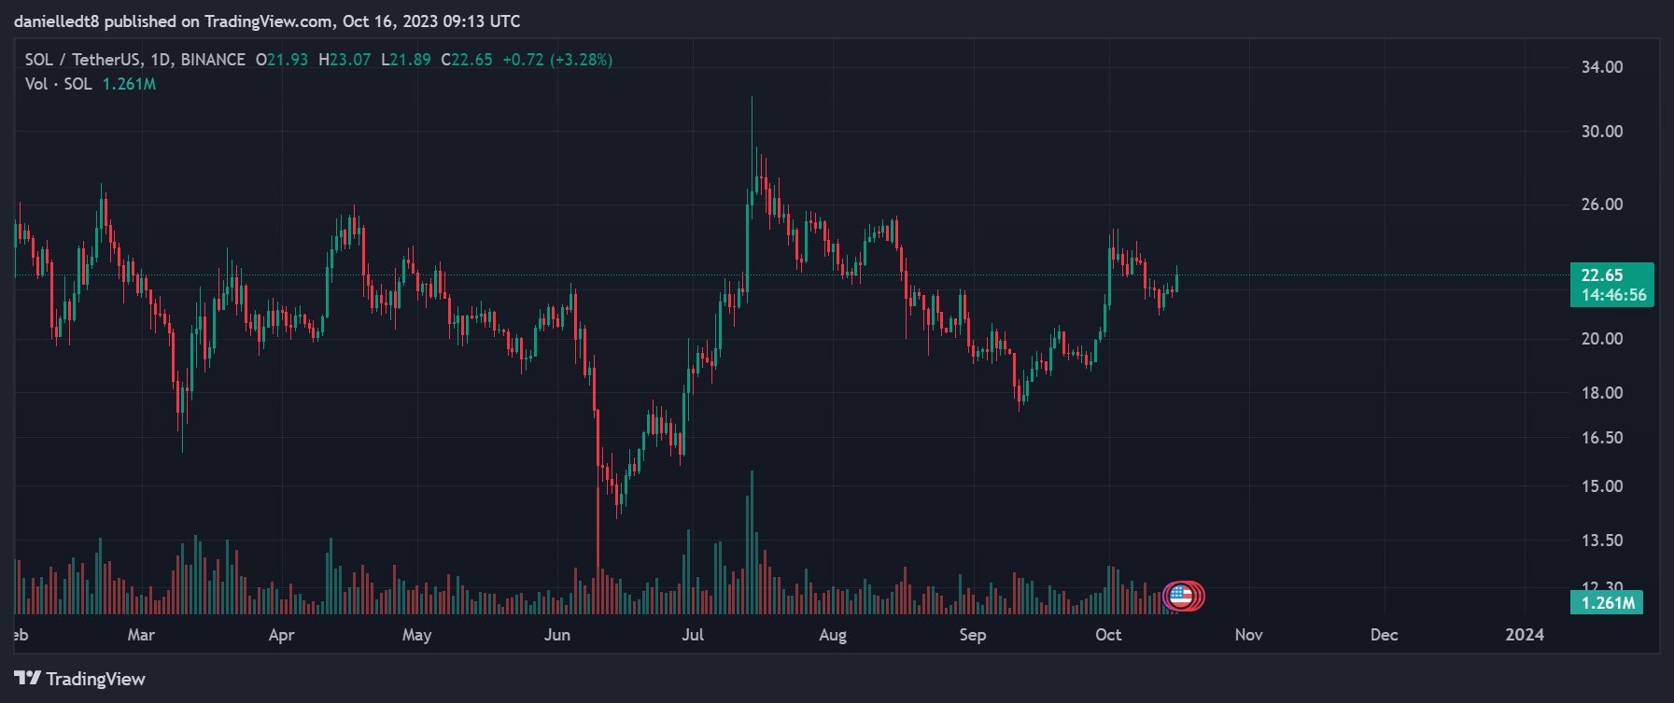Click the 26.00 price axis label
Viewport: 1674px width, 703px height.
click(x=1602, y=204)
